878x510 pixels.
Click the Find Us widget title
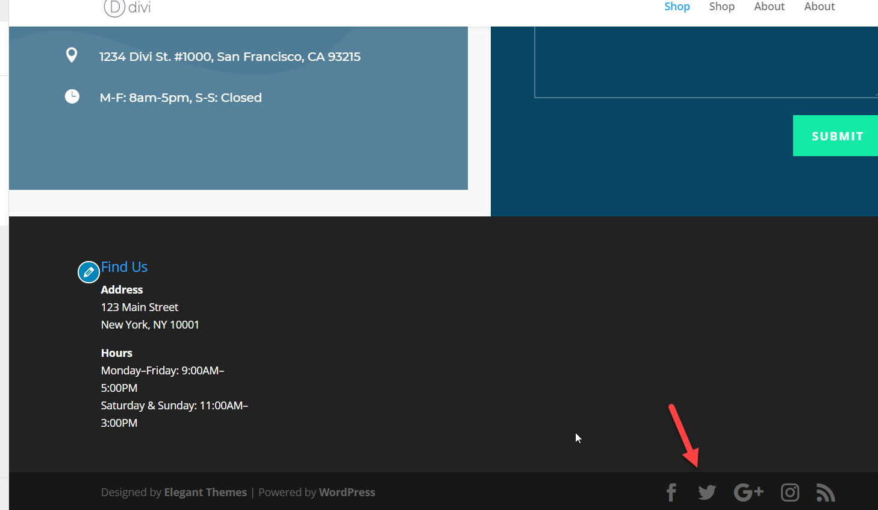pyautogui.click(x=124, y=267)
